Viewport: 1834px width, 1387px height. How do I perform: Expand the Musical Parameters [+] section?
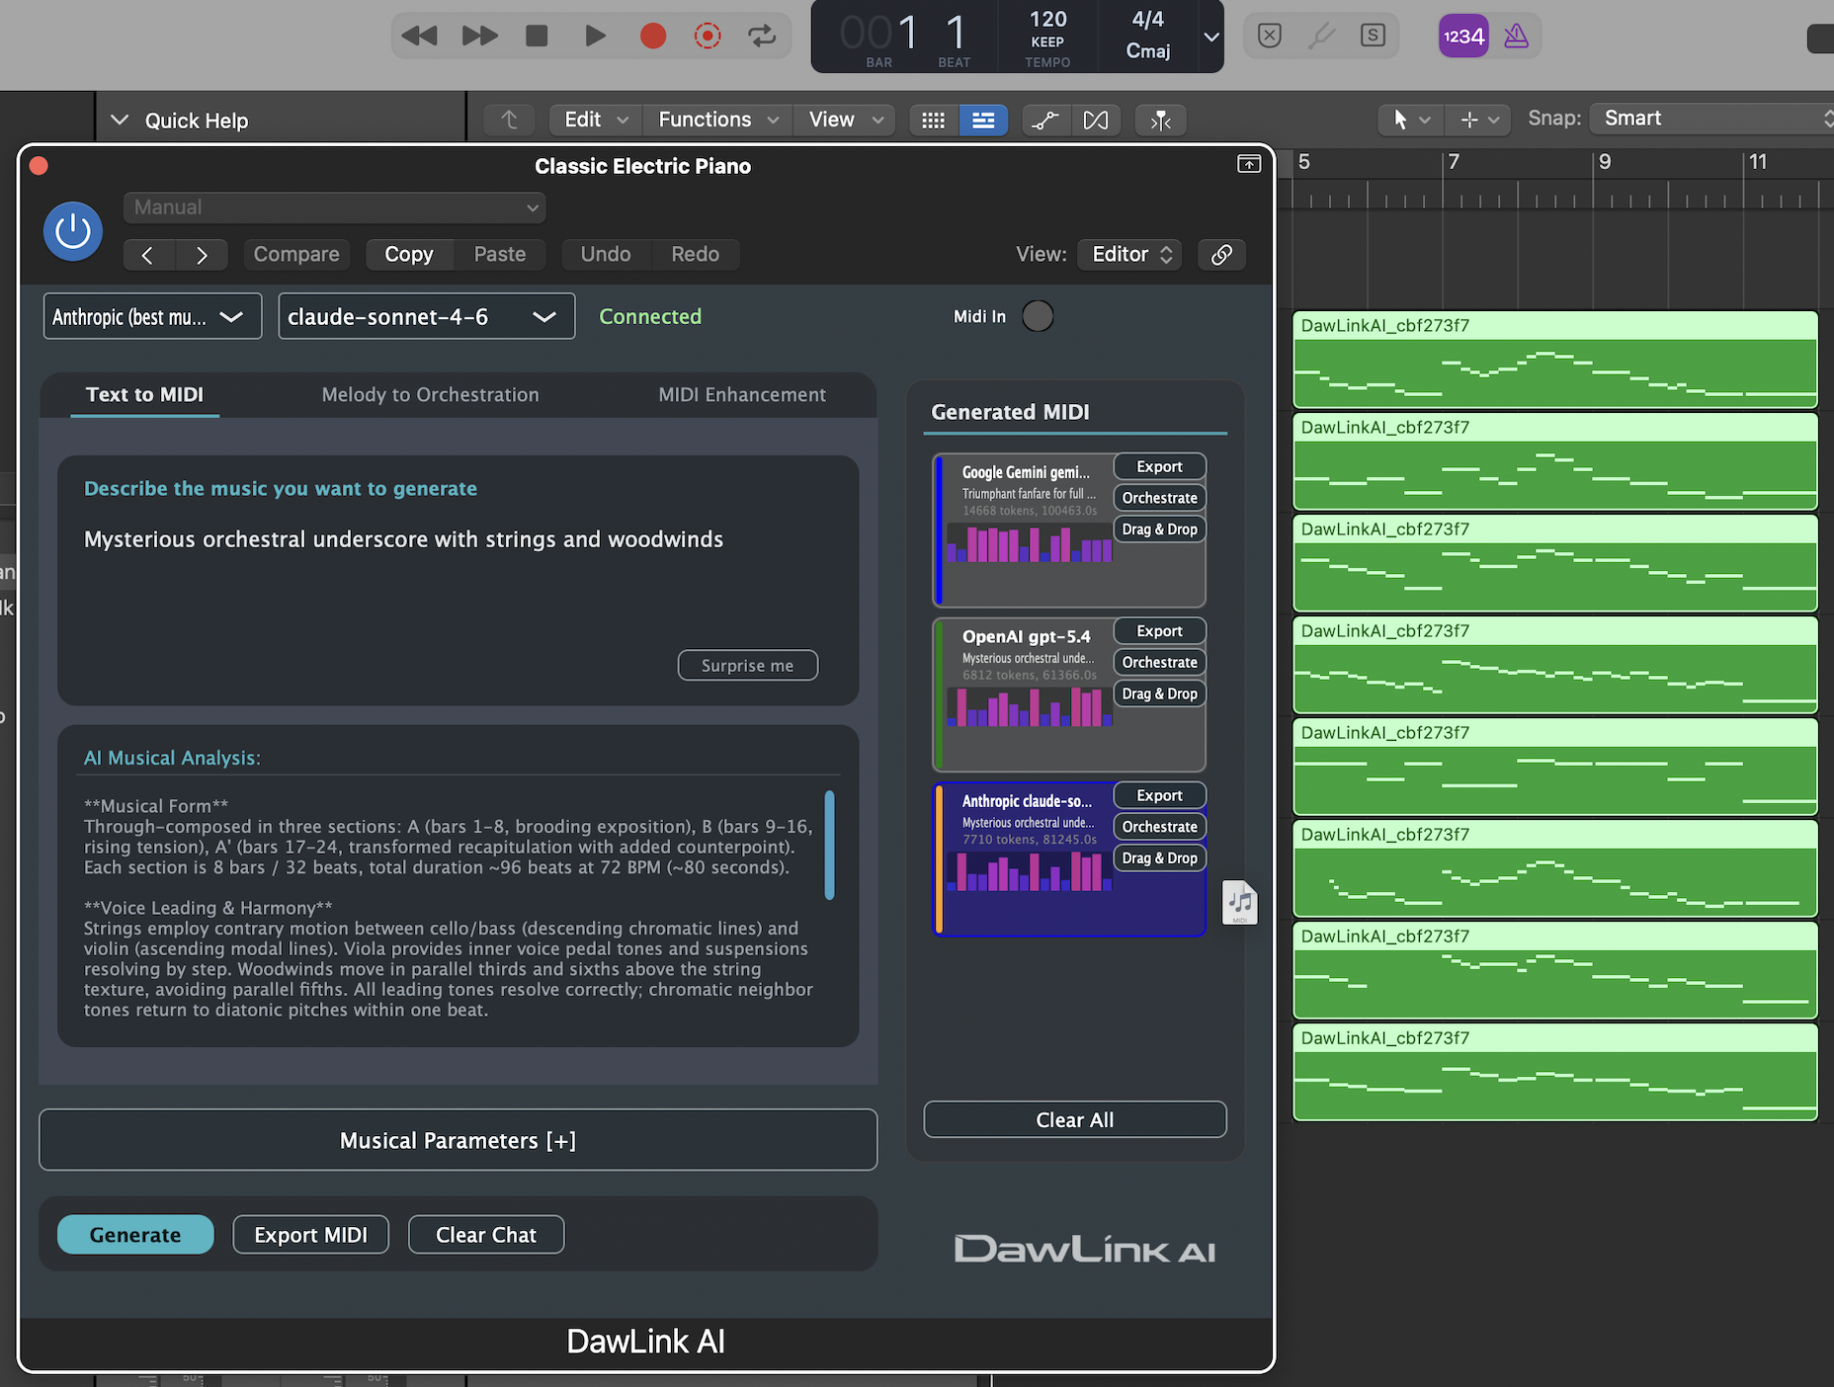point(458,1140)
